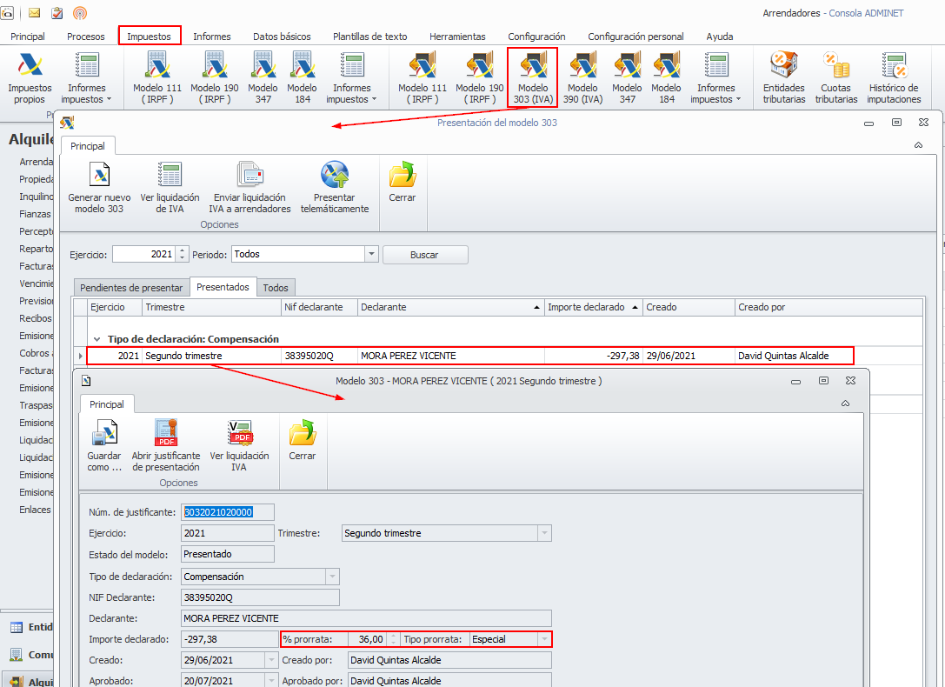945x687 pixels.
Task: Select the MORA PEREZ VICENTE row
Action: click(x=470, y=356)
